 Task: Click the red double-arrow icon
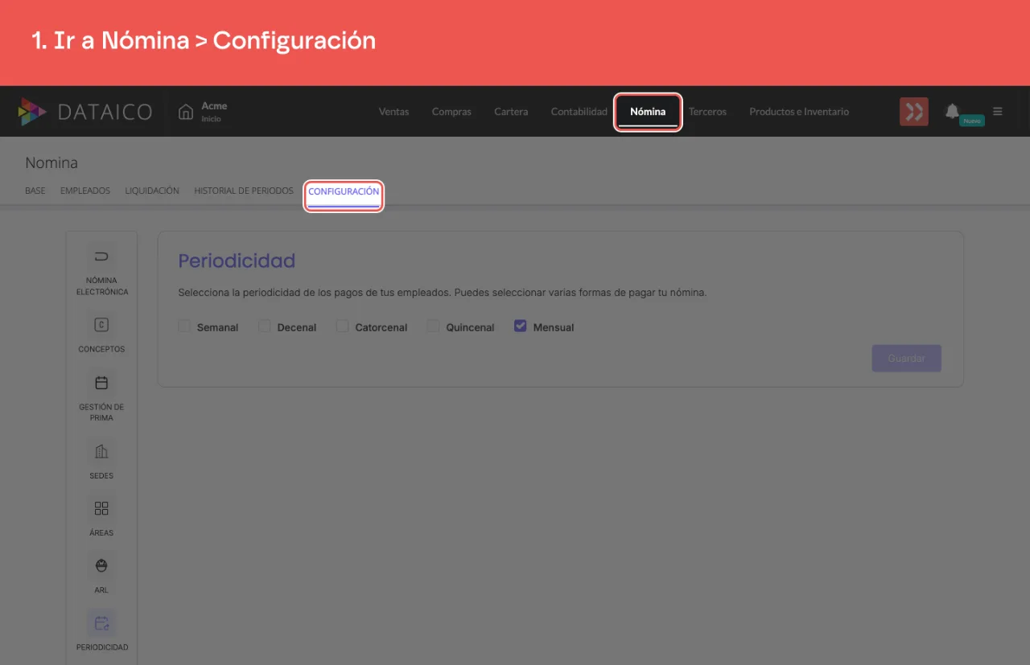pyautogui.click(x=914, y=112)
